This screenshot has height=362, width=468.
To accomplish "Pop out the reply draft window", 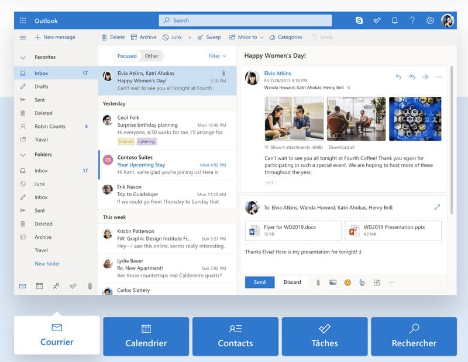I will [437, 207].
